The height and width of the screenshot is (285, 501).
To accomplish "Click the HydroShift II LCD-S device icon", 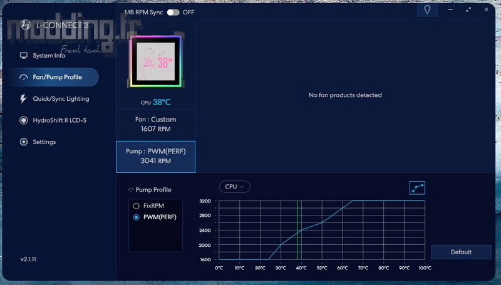I will click(24, 120).
